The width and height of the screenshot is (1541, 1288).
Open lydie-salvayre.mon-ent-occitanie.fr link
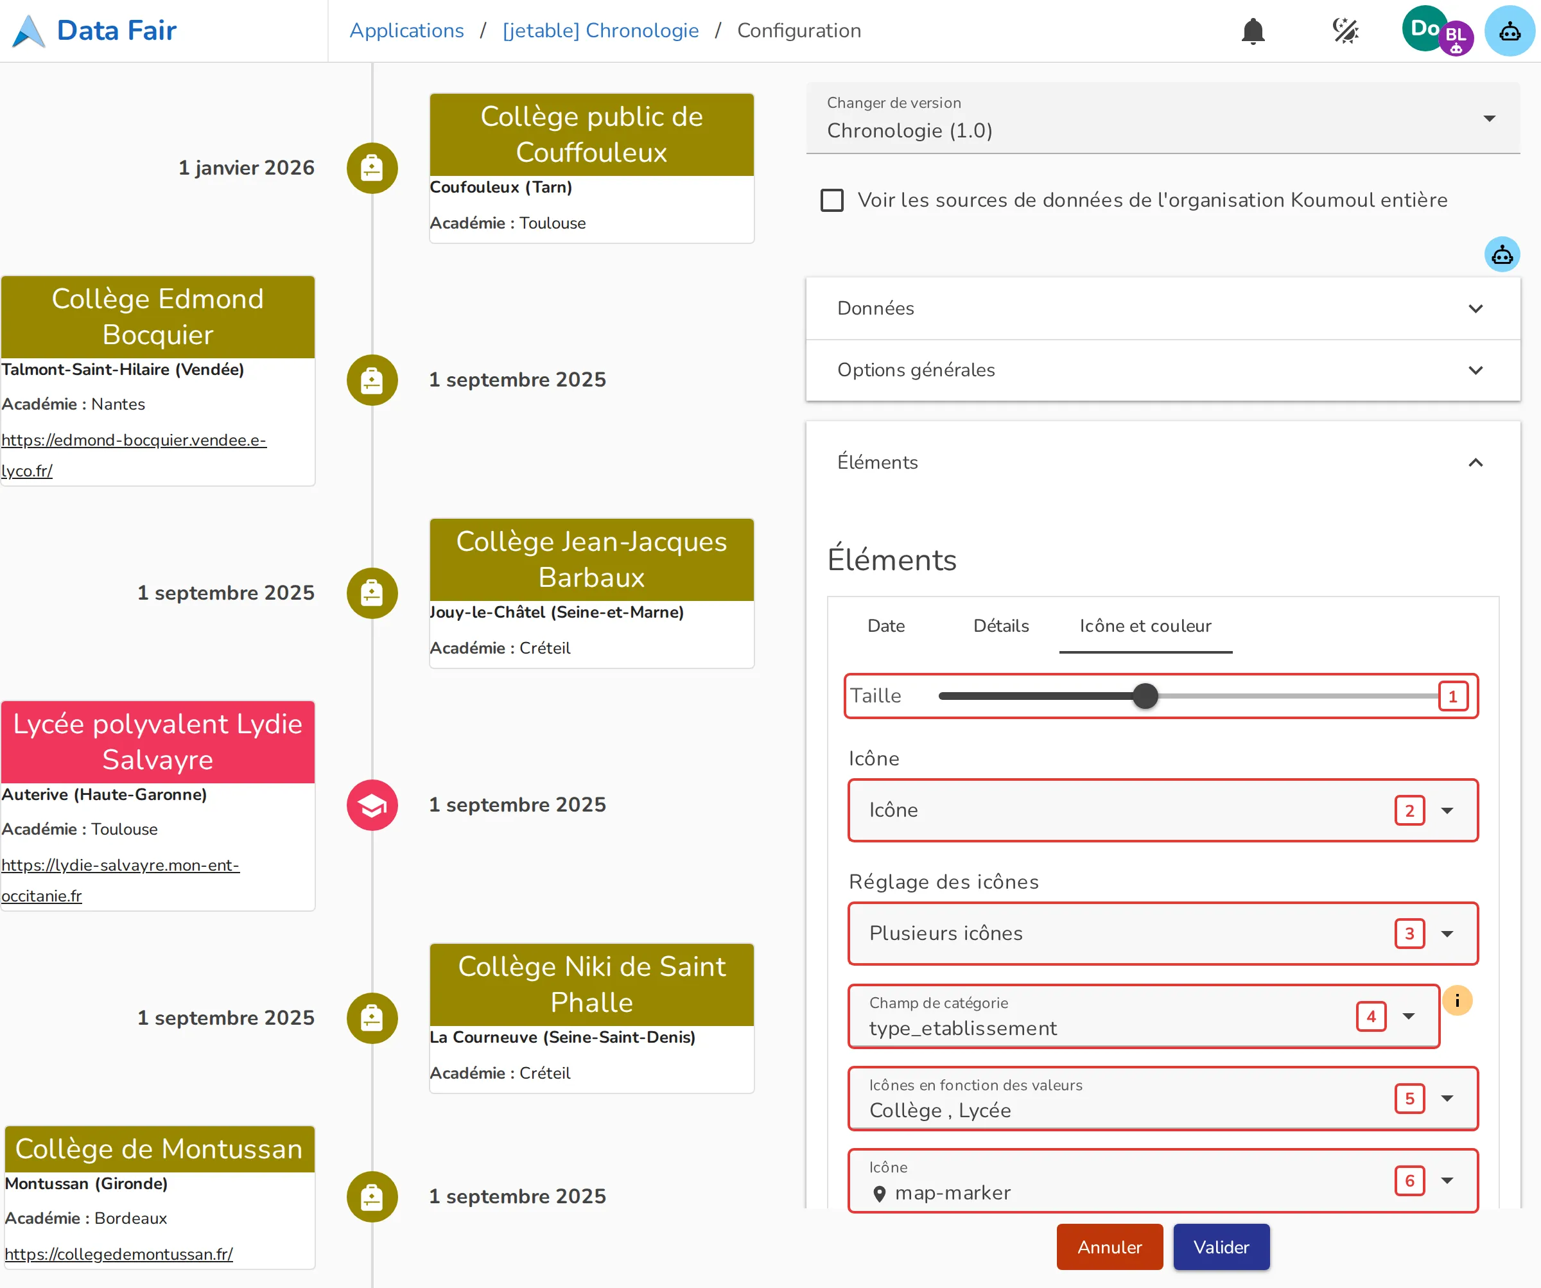click(120, 880)
